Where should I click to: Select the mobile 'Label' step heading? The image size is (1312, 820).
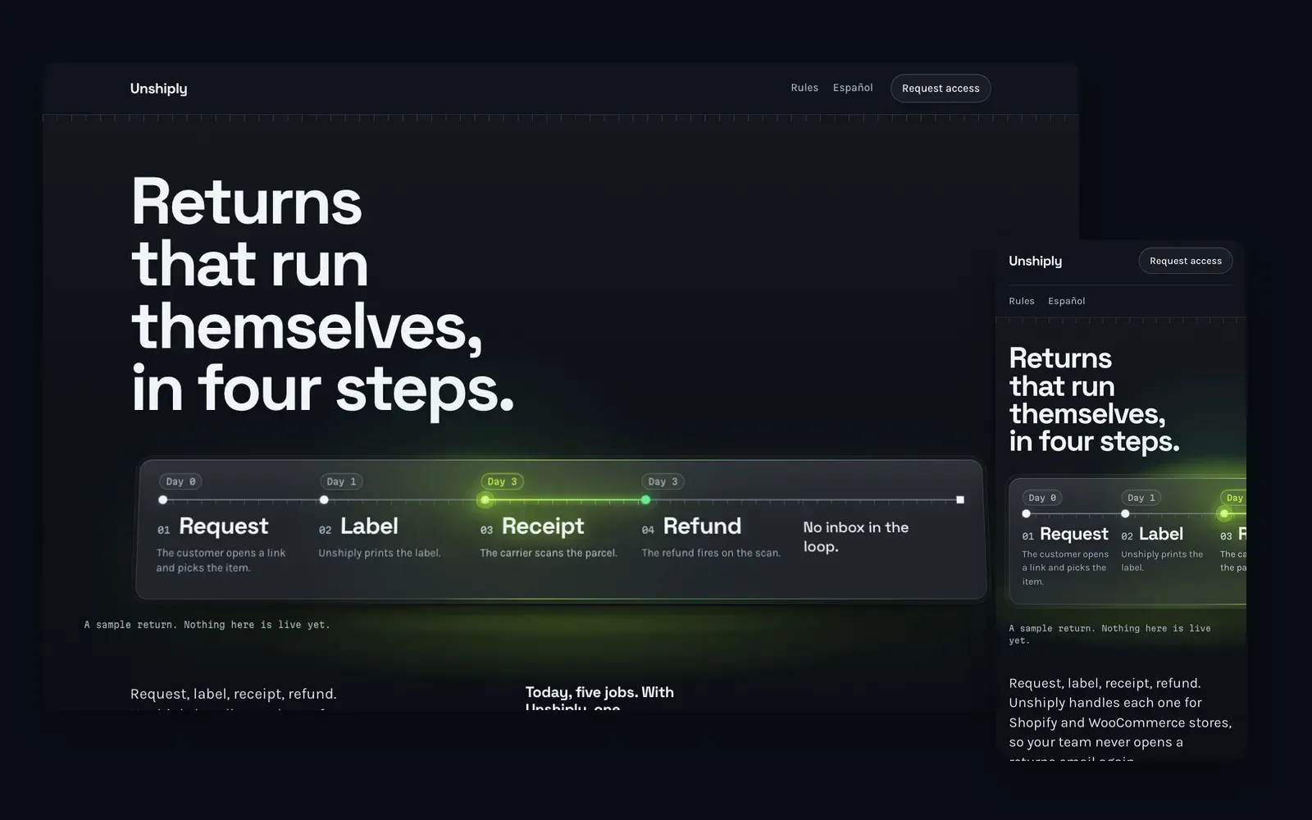click(1161, 534)
